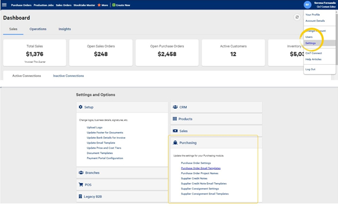The height and width of the screenshot is (207, 338).
Task: Open the hamburger navigation menu
Action: pos(5,5)
